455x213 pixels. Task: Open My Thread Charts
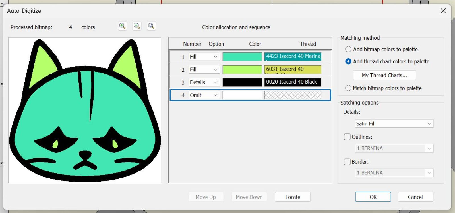coord(384,75)
